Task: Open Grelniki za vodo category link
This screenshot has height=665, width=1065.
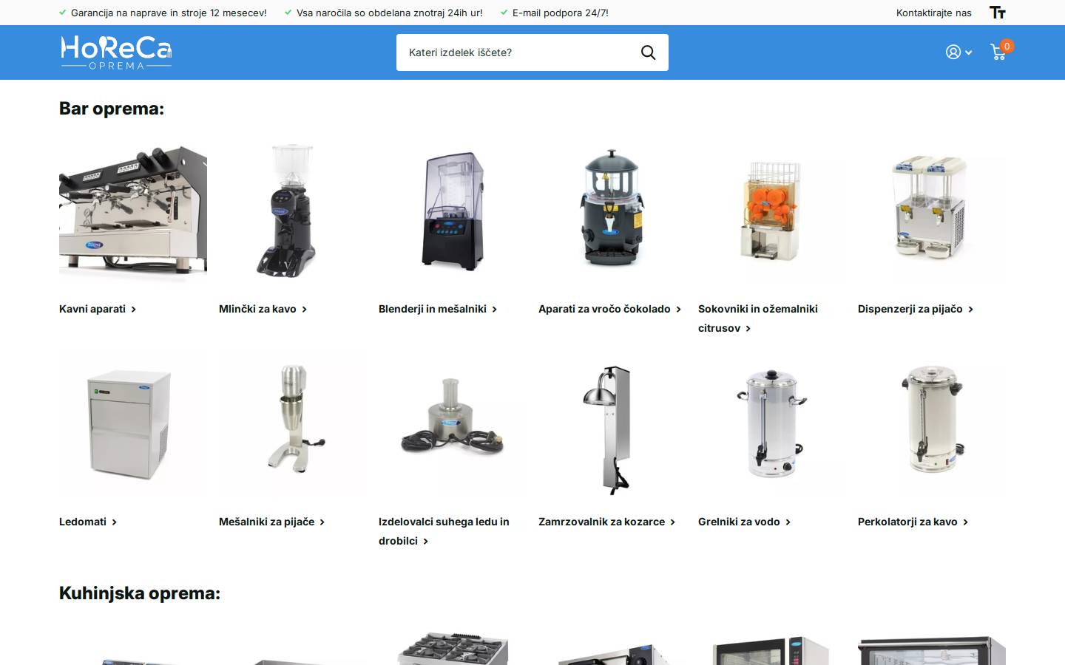Action: pos(744,522)
